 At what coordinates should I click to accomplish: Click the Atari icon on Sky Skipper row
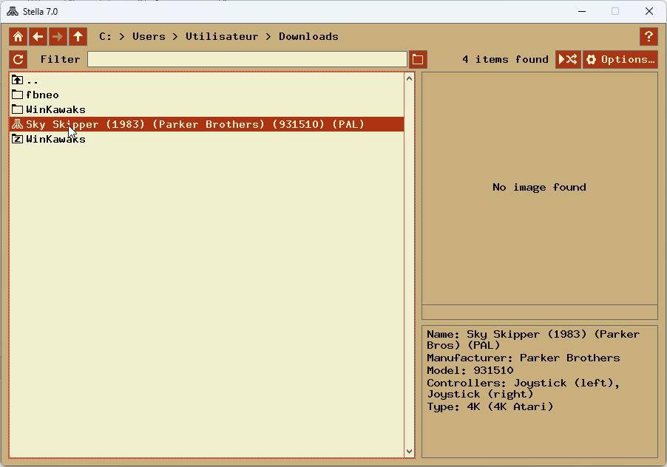(17, 124)
